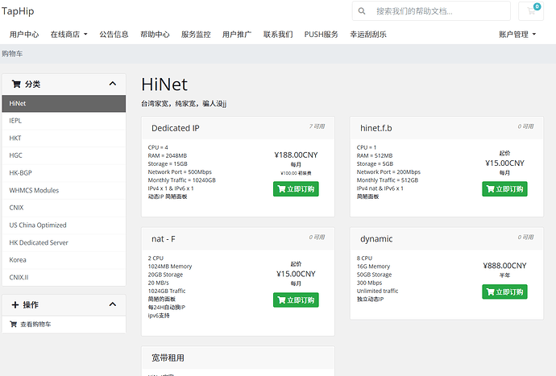Click 'Unlimited traffic' spec line
Image resolution: width=556 pixels, height=376 pixels.
377,291
